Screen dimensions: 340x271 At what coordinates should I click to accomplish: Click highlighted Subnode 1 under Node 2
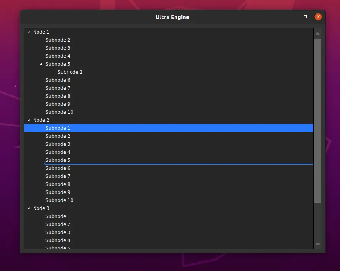click(x=169, y=128)
